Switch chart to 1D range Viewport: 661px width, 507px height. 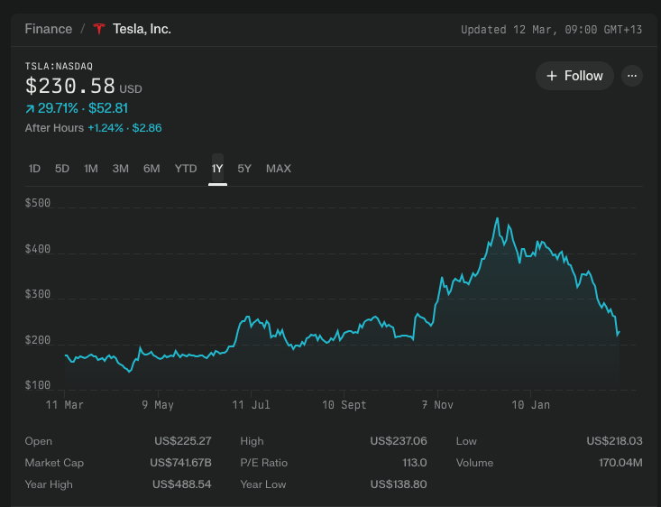coord(34,169)
